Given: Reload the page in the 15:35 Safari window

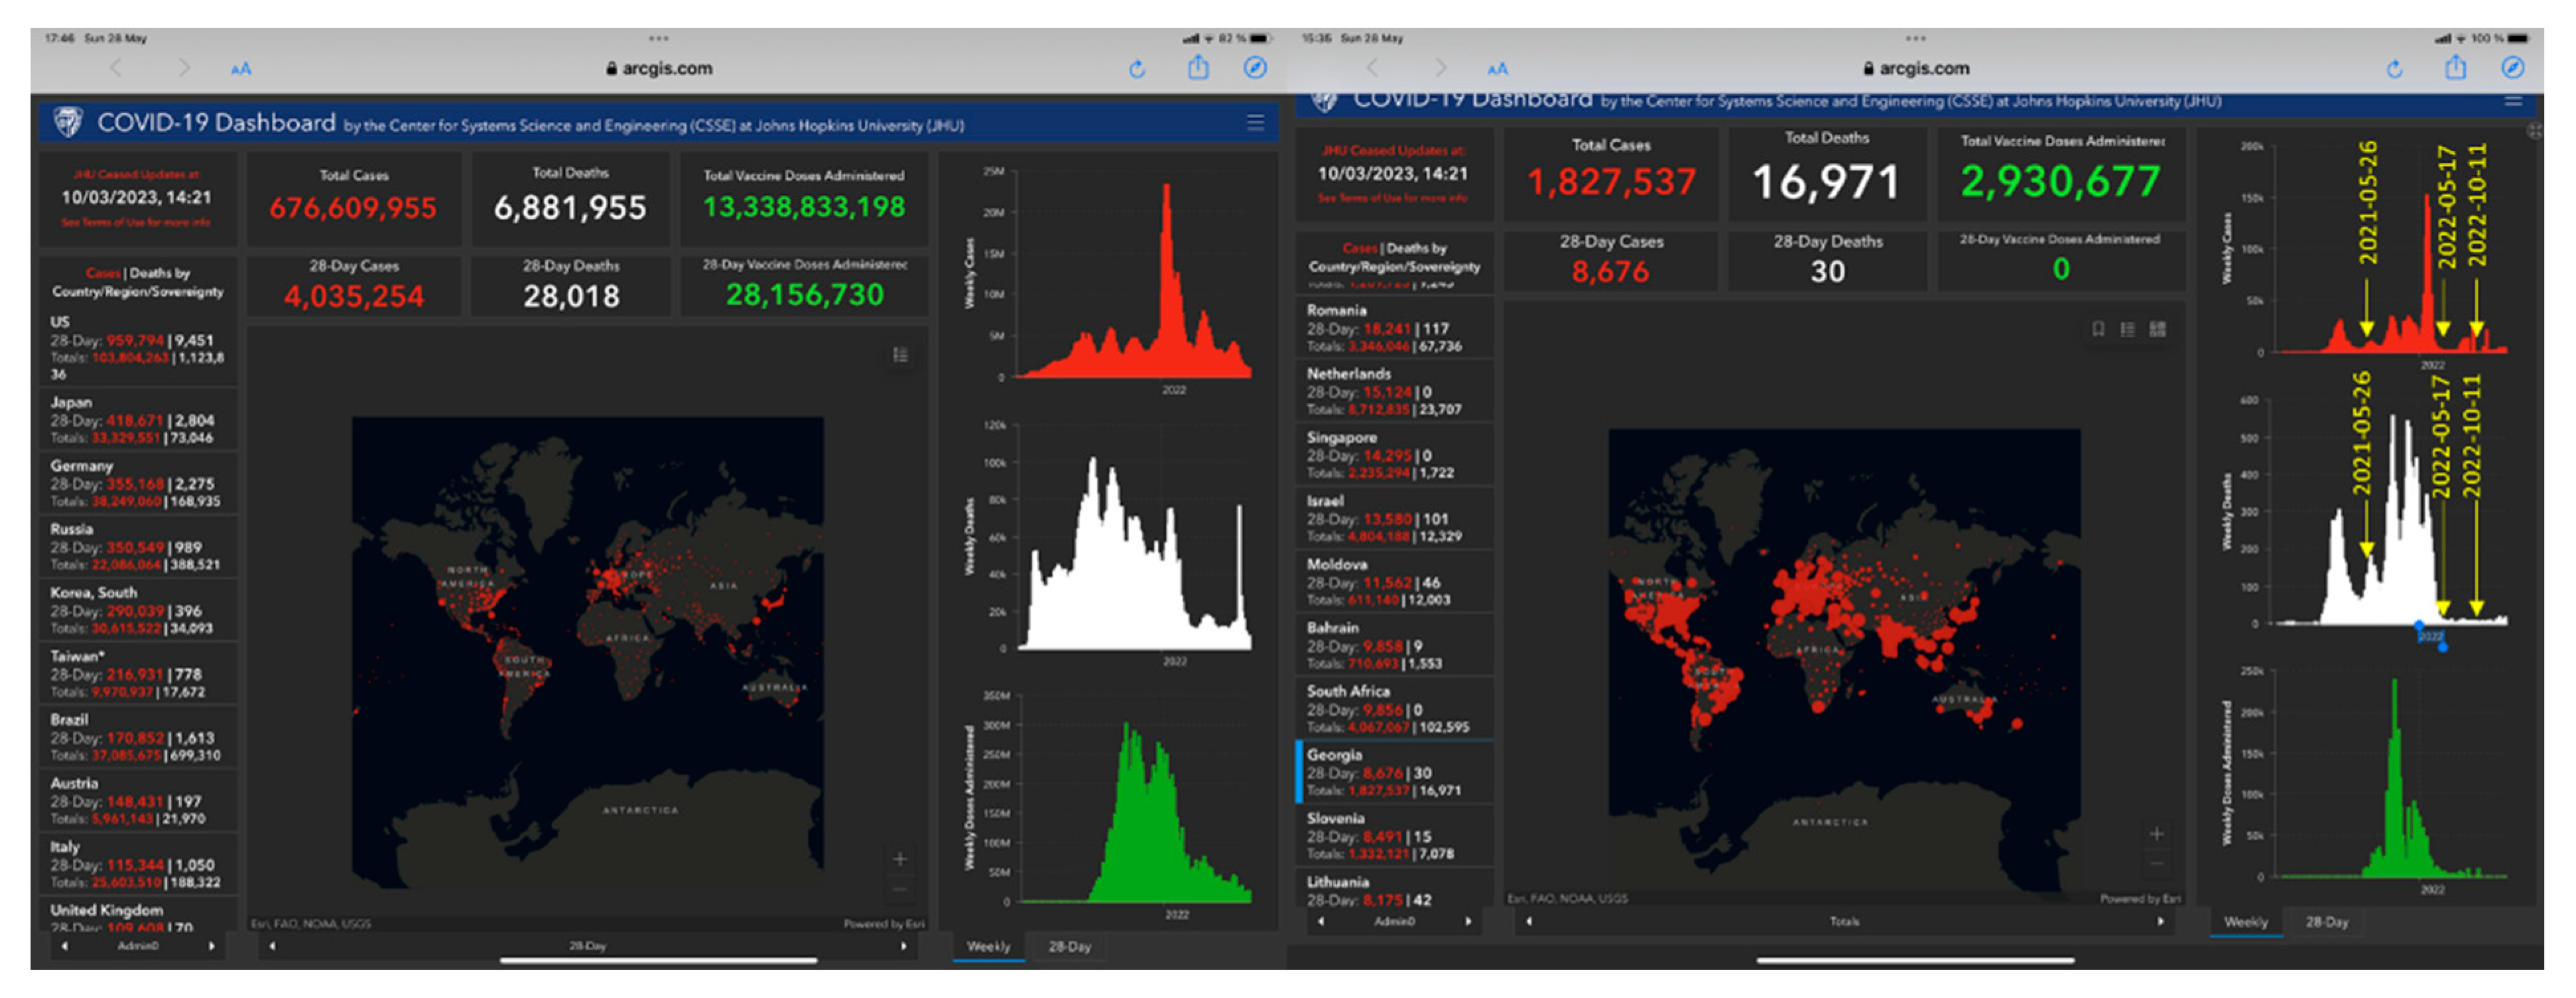Looking at the screenshot, I should (x=2394, y=69).
